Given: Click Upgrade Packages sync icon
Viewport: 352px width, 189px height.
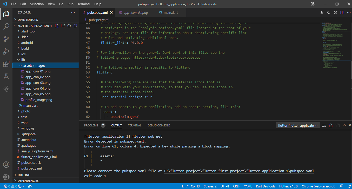Looking at the screenshot, I should pos(329,12).
